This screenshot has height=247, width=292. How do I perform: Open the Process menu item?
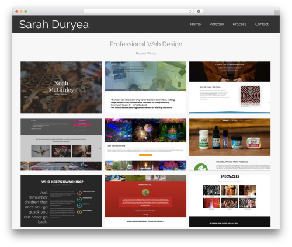coord(239,24)
